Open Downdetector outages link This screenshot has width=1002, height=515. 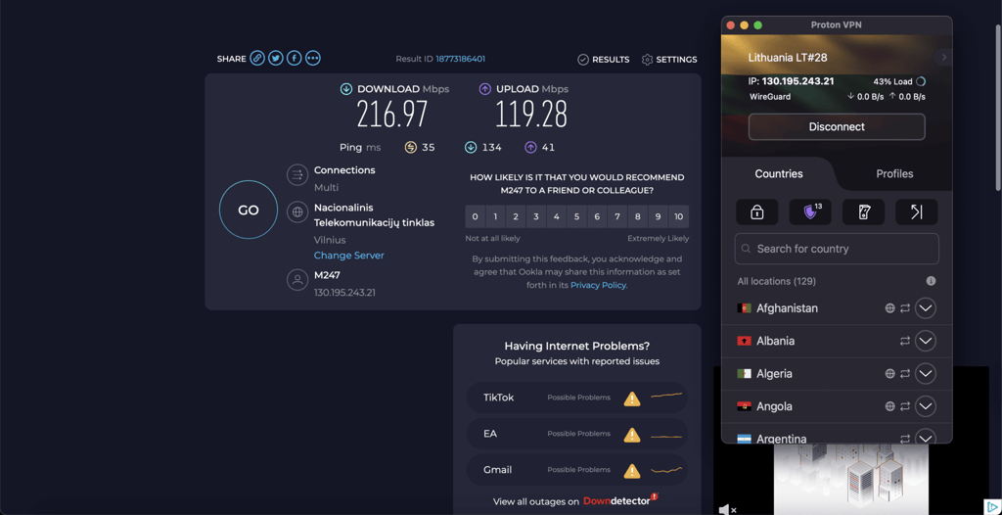[619, 501]
